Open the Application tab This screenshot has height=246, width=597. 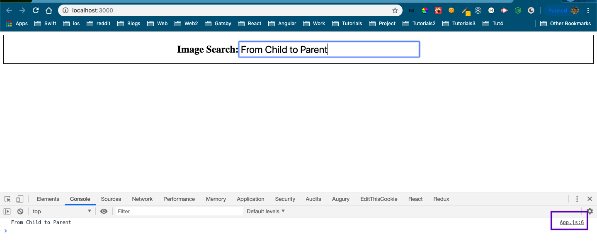coord(250,199)
